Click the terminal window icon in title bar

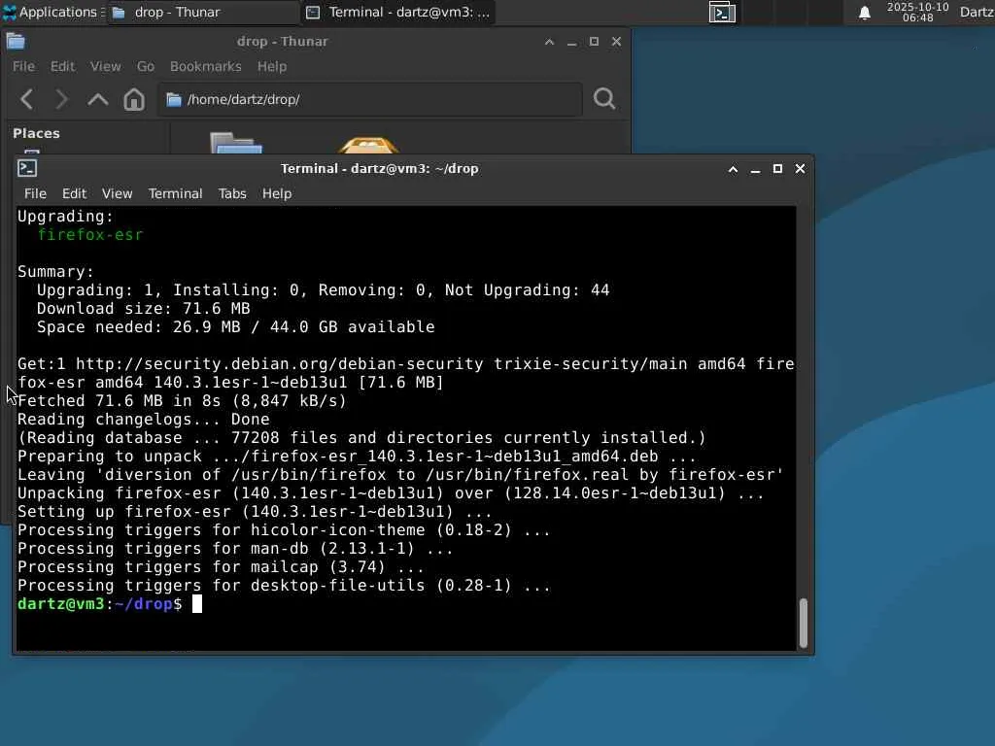pyautogui.click(x=27, y=168)
